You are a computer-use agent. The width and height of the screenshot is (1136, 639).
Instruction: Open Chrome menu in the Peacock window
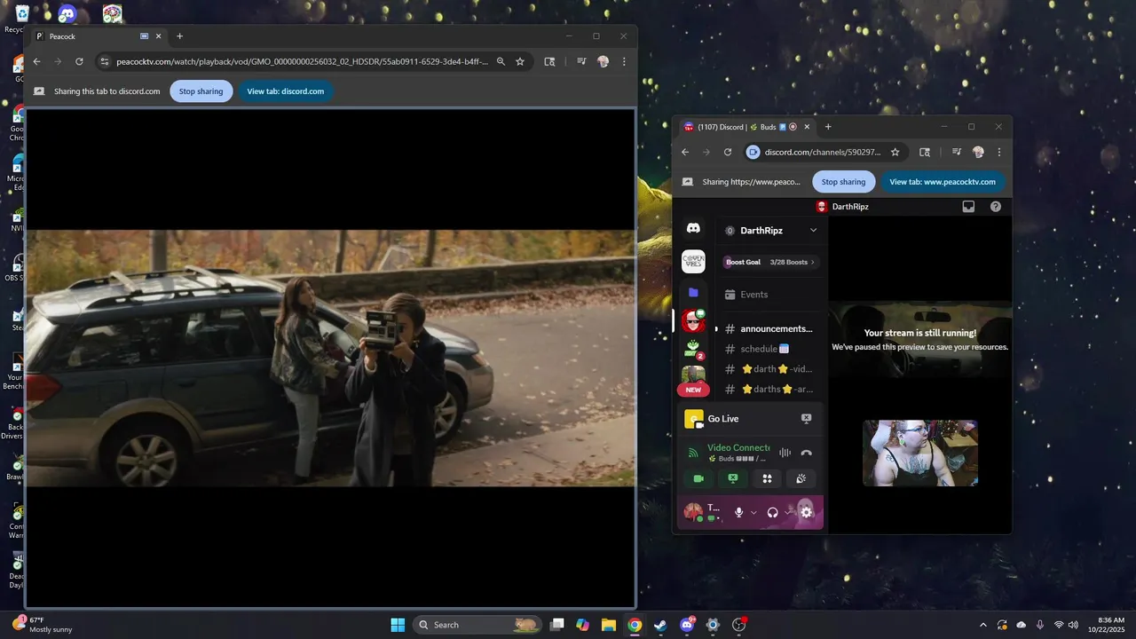point(624,61)
